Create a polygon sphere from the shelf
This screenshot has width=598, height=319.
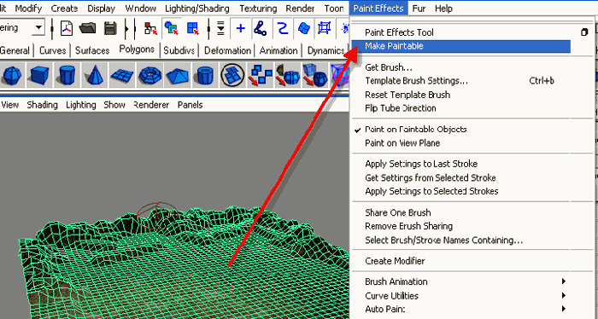(x=13, y=75)
